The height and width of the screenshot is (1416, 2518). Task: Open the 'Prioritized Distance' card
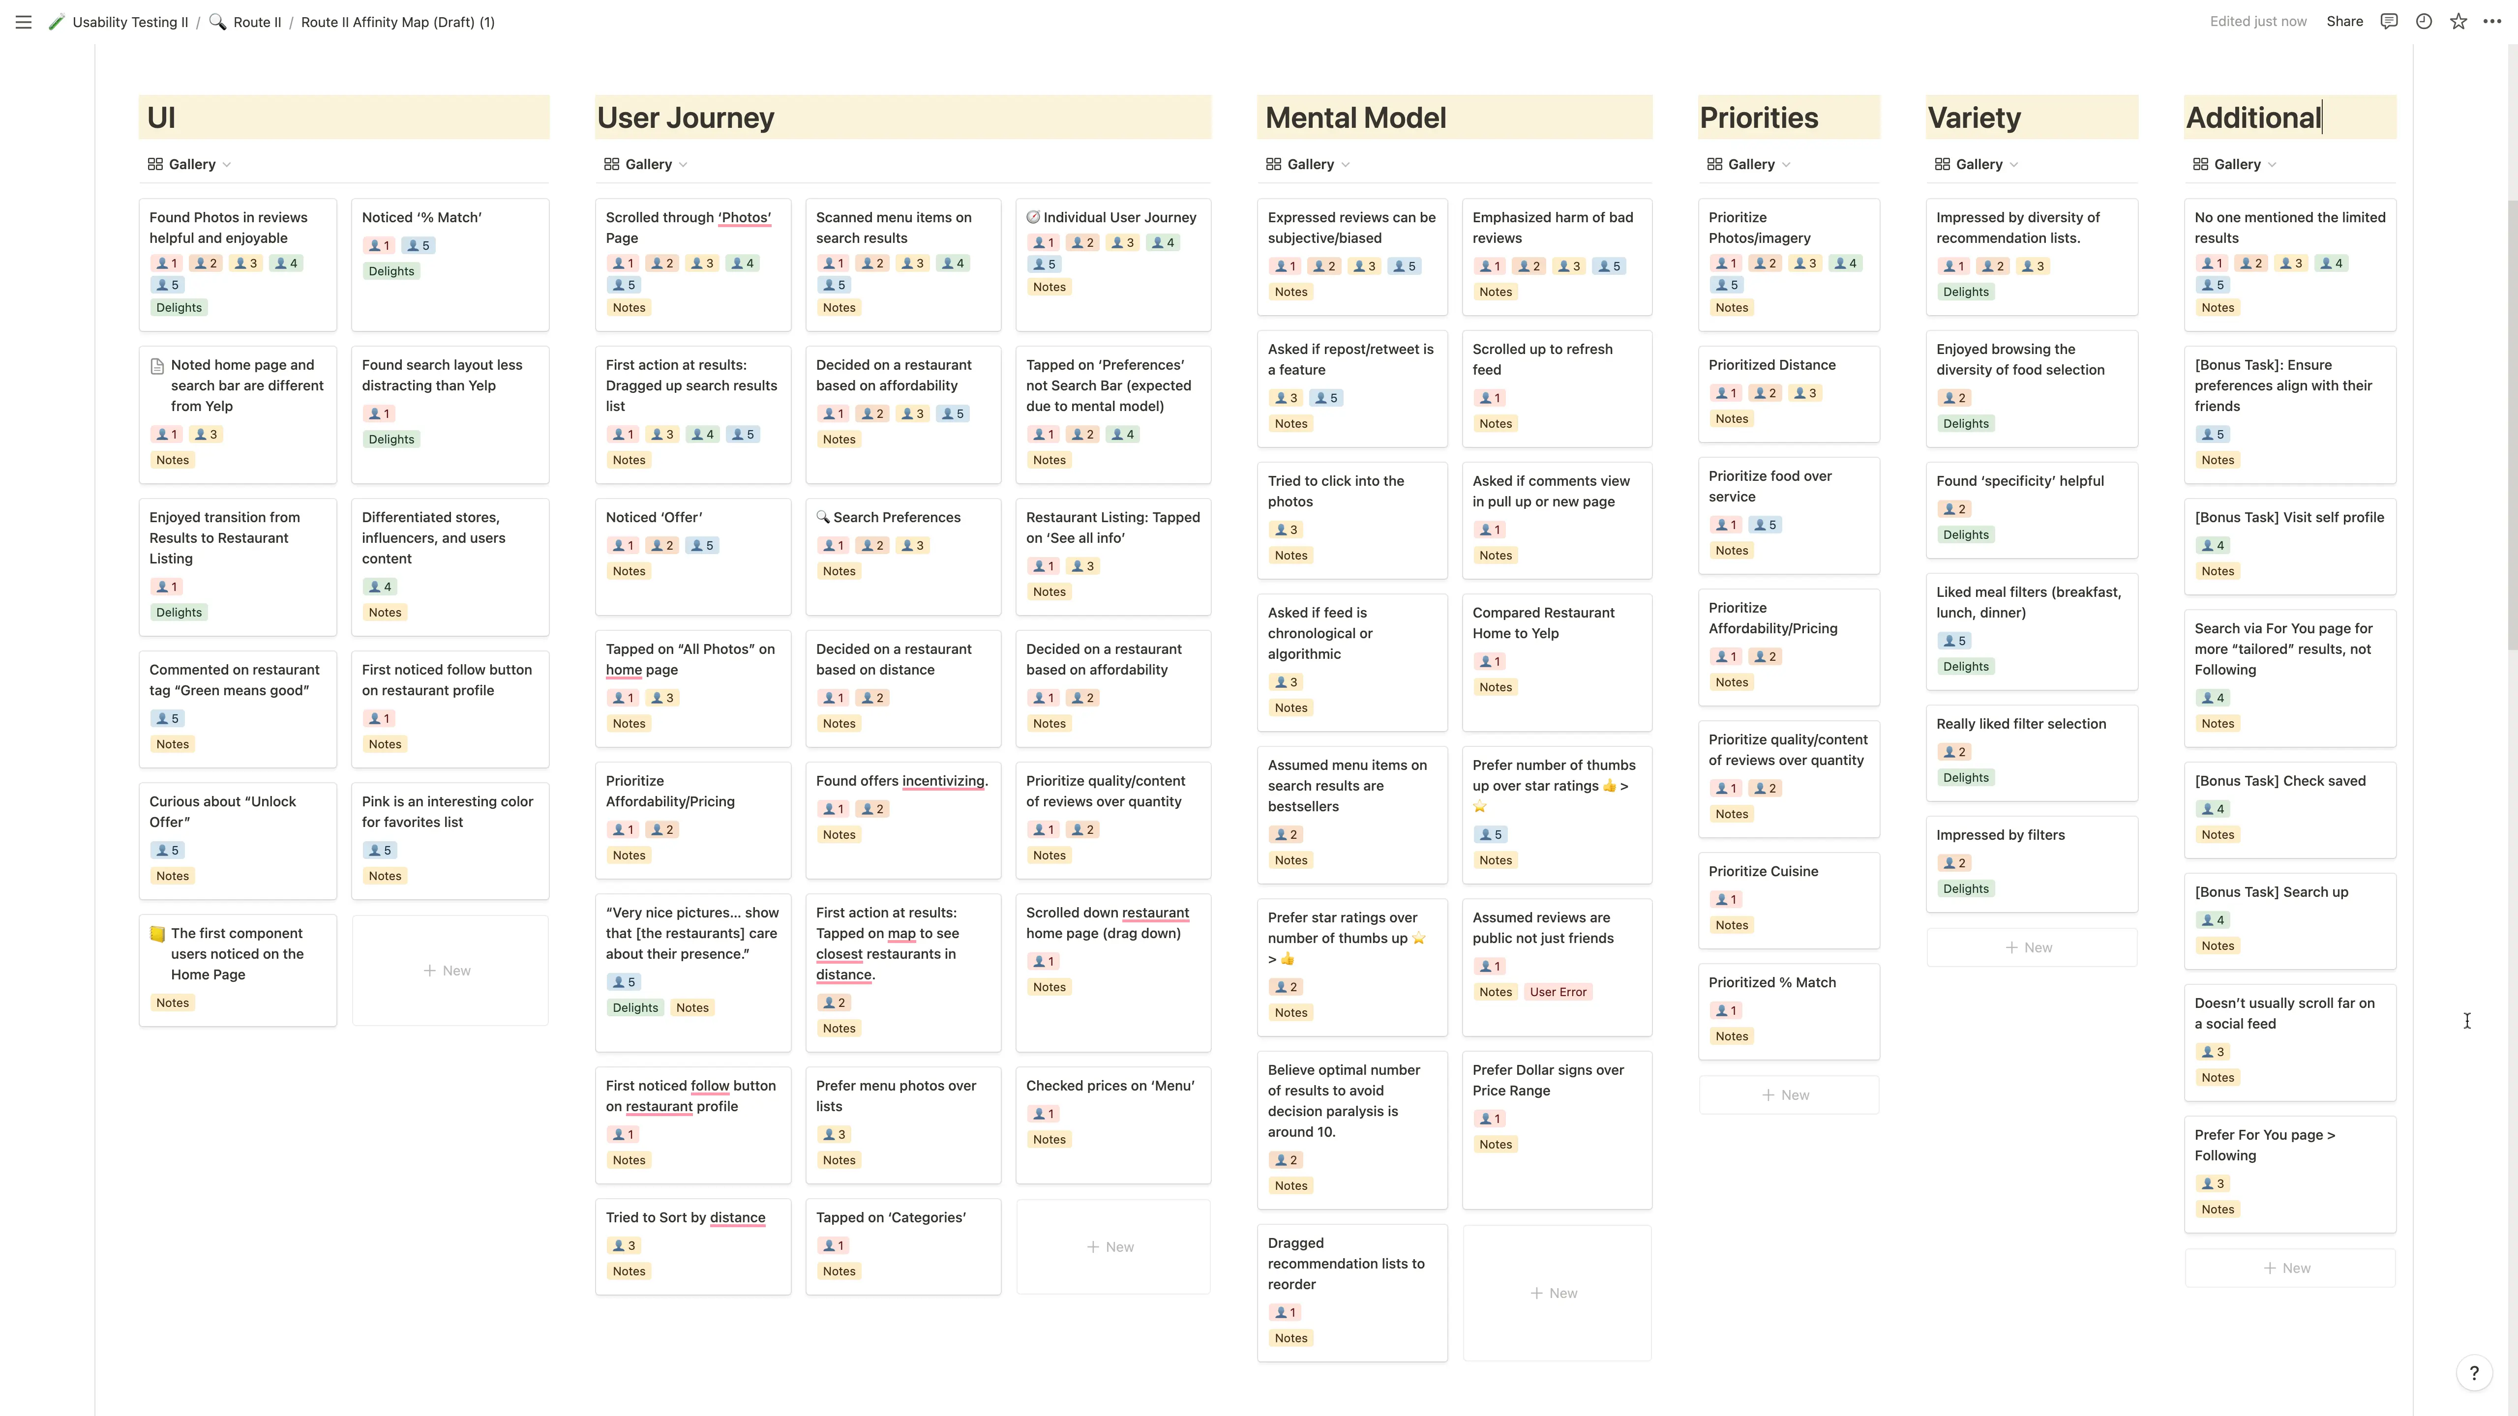1771,364
